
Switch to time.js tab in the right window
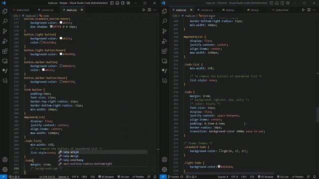(x=255, y=10)
